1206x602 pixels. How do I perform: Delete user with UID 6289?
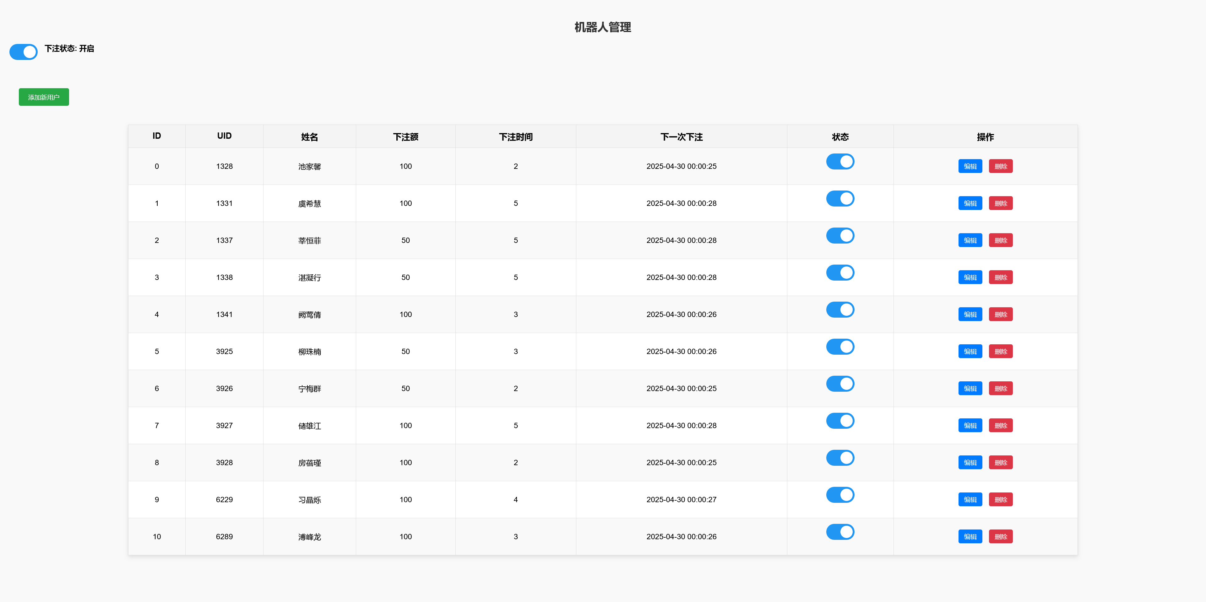1001,536
